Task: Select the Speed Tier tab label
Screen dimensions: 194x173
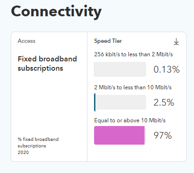Action: pos(108,41)
